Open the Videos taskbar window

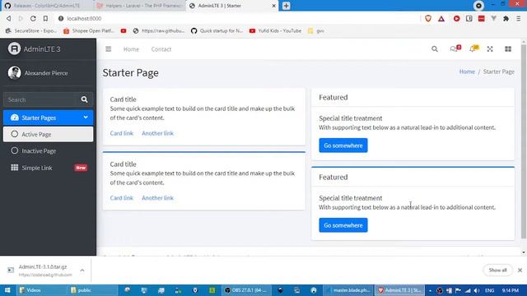pos(42,290)
